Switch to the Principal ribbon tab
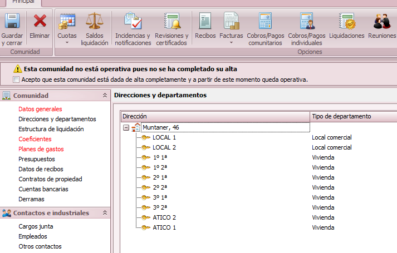Screen dimensions: 397x253 point(27,2)
